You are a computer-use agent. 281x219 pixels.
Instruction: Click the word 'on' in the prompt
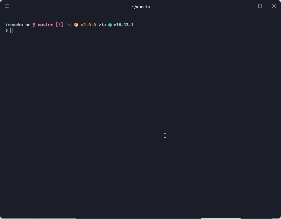click(x=28, y=25)
